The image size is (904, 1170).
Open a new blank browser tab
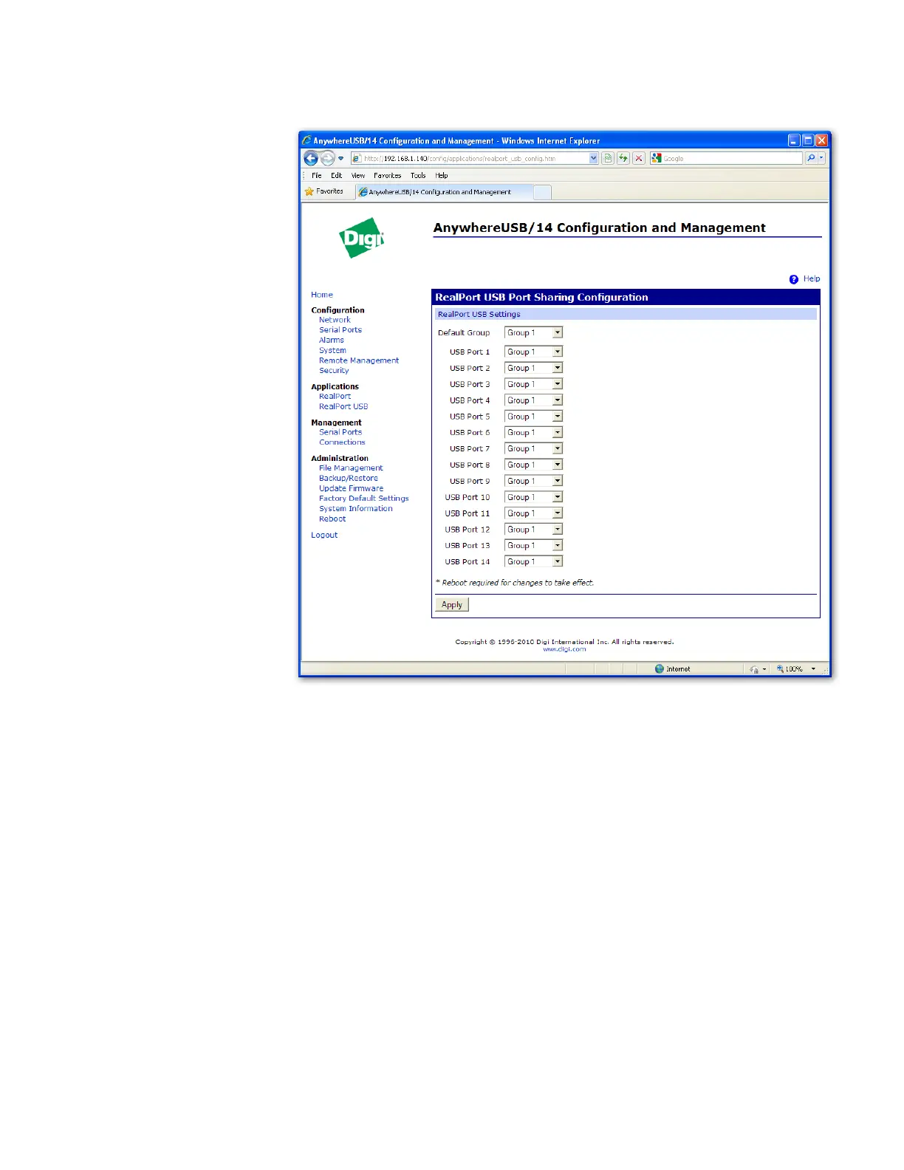point(542,192)
